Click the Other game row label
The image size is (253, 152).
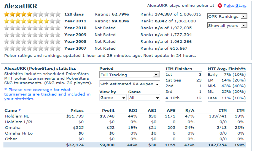pos(11,139)
